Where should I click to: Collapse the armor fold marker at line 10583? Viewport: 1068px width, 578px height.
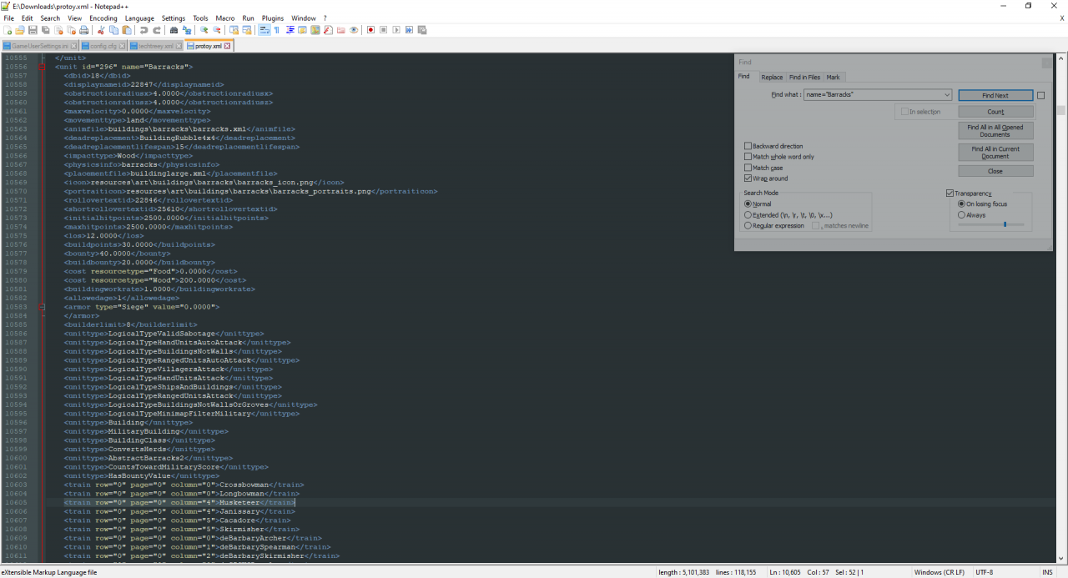point(43,307)
